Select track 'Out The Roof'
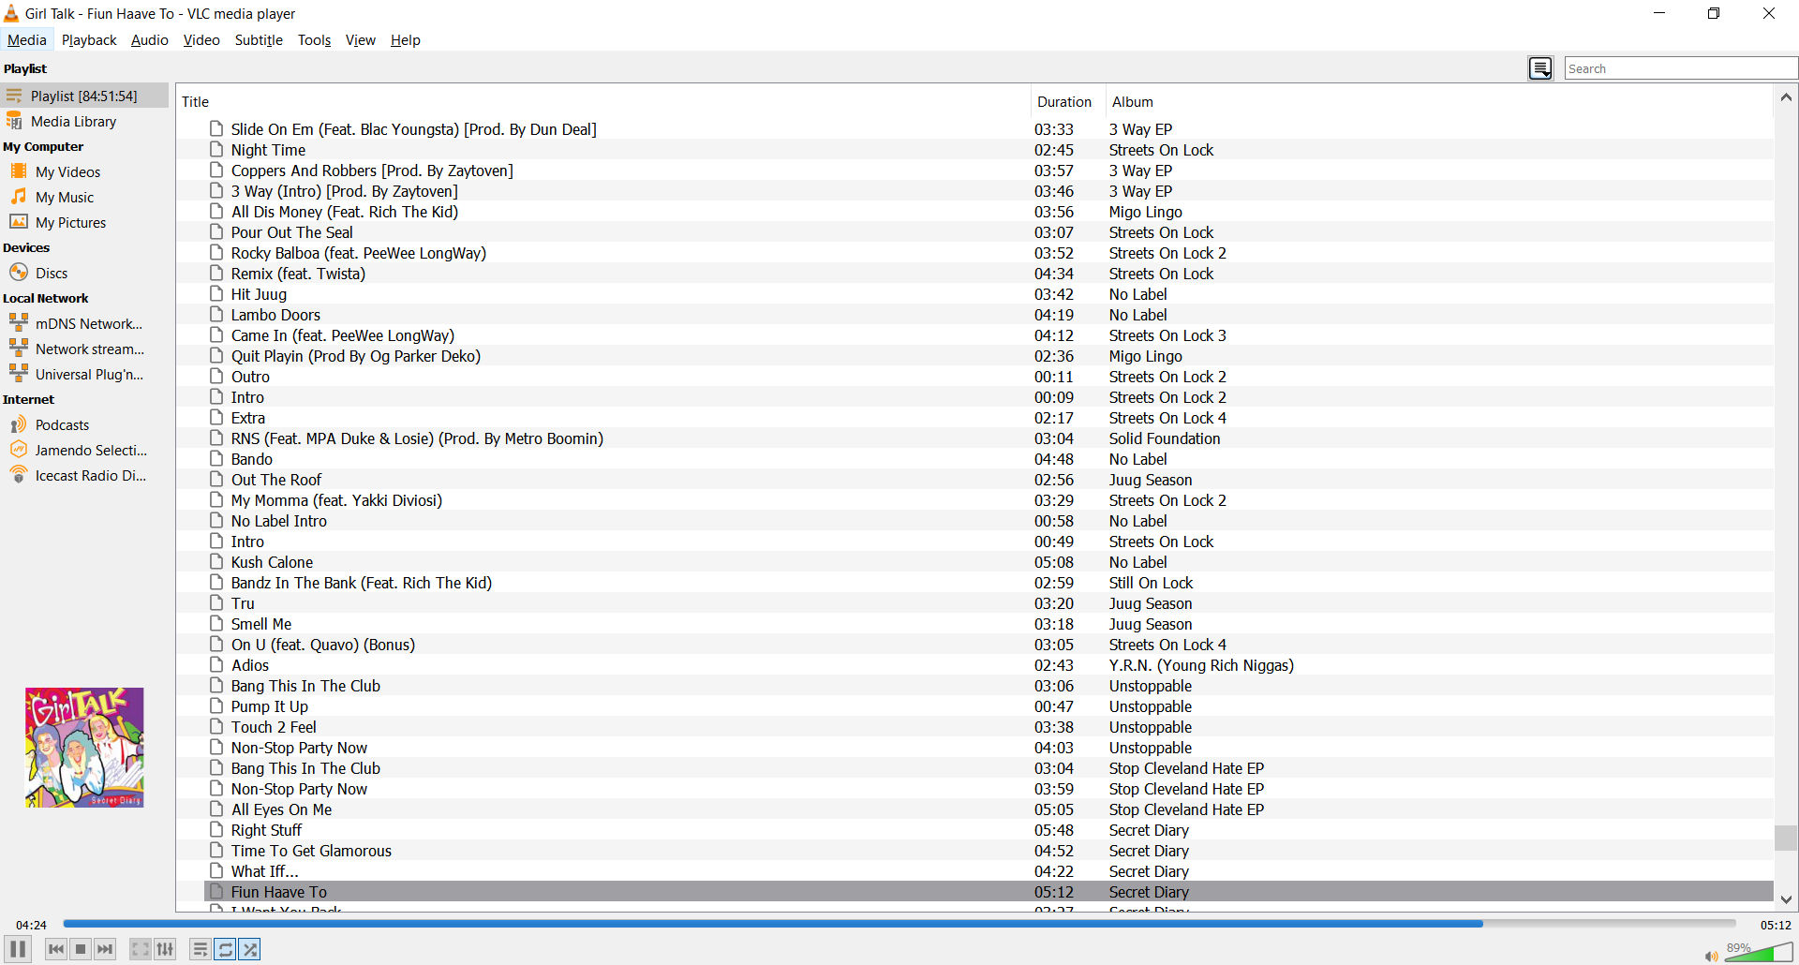This screenshot has height=965, width=1799. coord(989,480)
